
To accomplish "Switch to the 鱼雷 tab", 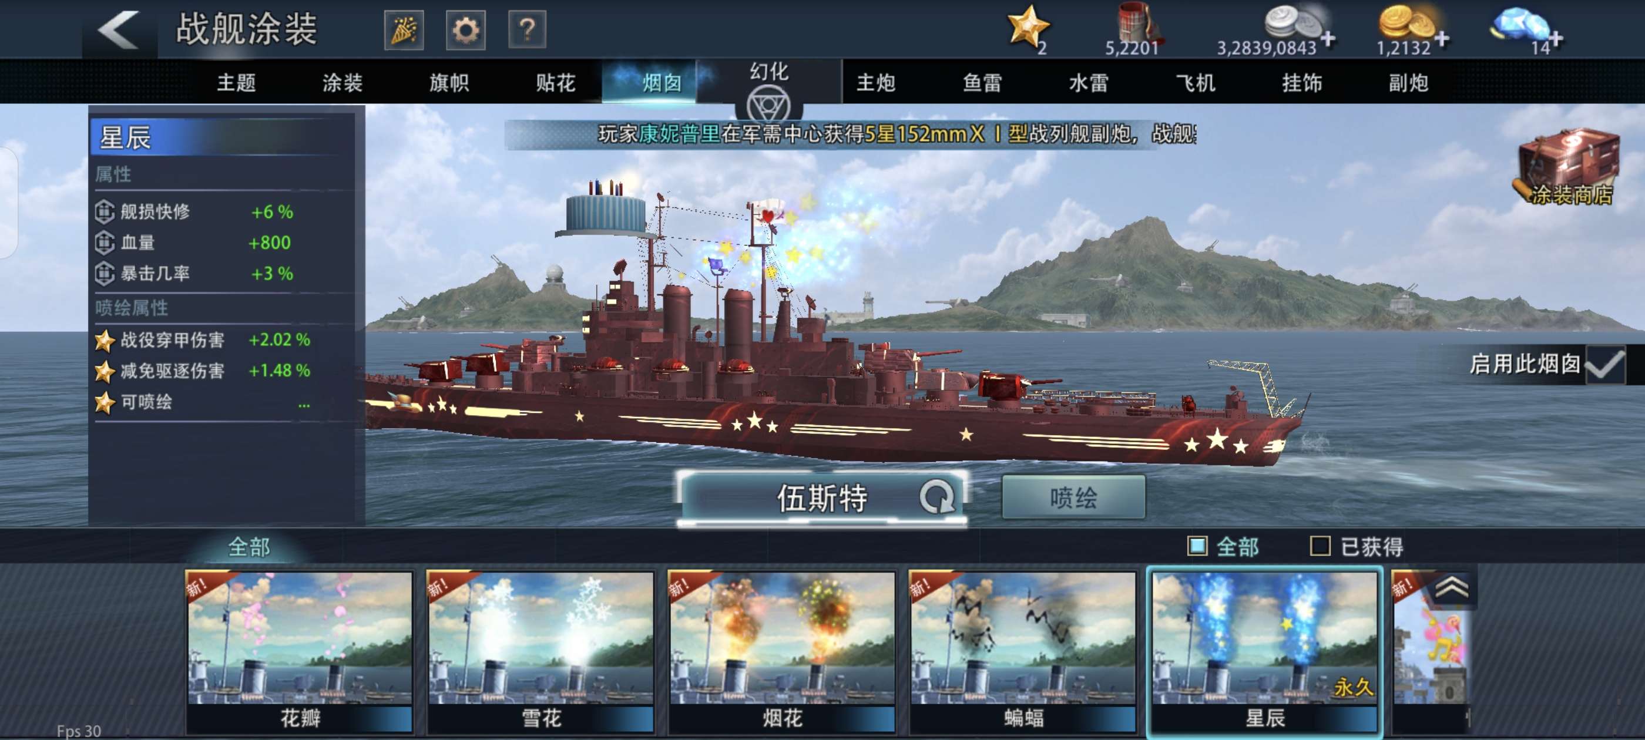I will click(x=982, y=82).
